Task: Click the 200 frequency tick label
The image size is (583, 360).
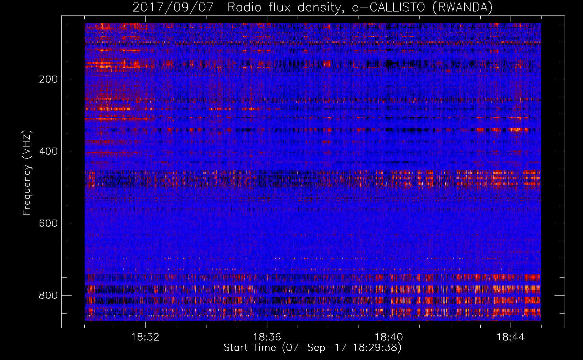Action: [x=48, y=79]
